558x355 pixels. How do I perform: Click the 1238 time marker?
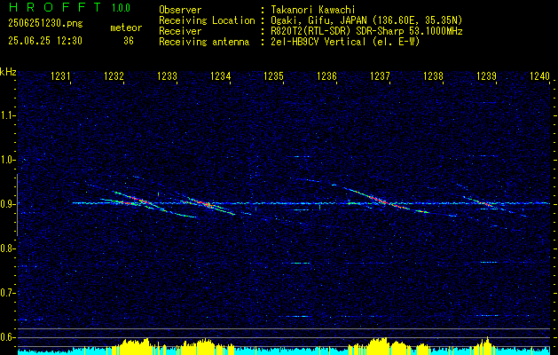click(x=433, y=75)
